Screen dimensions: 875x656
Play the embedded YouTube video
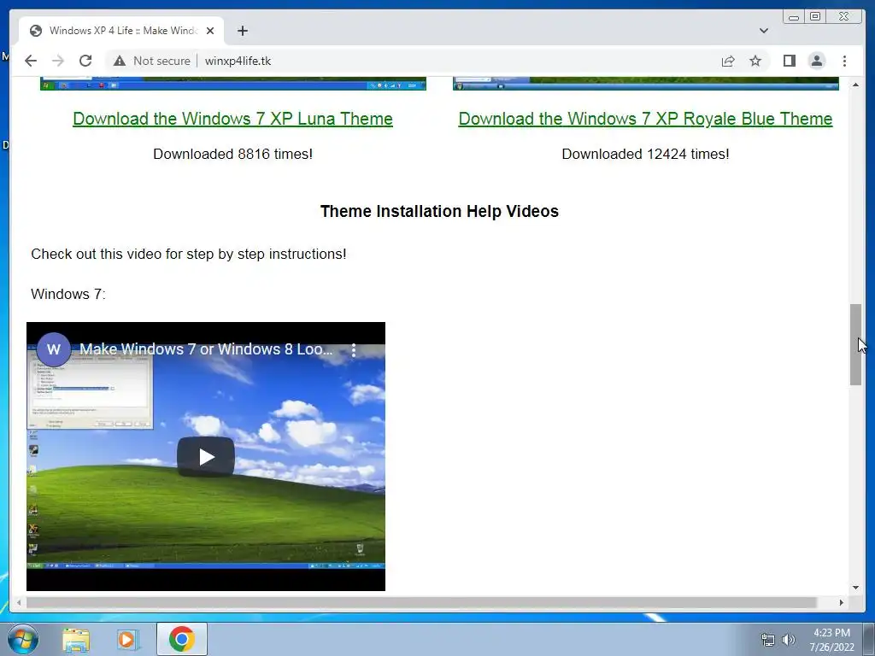206,457
